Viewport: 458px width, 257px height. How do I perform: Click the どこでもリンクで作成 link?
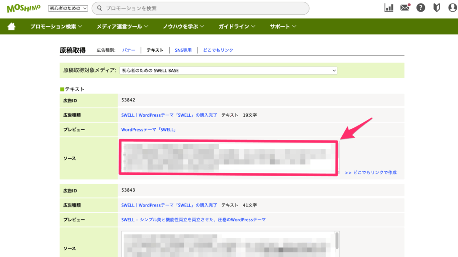pos(371,173)
